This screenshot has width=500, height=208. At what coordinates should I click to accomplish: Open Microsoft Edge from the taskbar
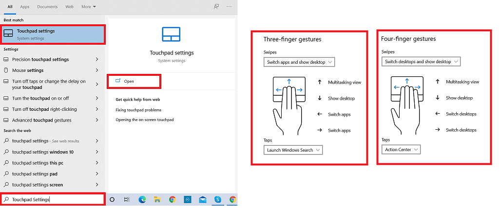click(x=142, y=199)
